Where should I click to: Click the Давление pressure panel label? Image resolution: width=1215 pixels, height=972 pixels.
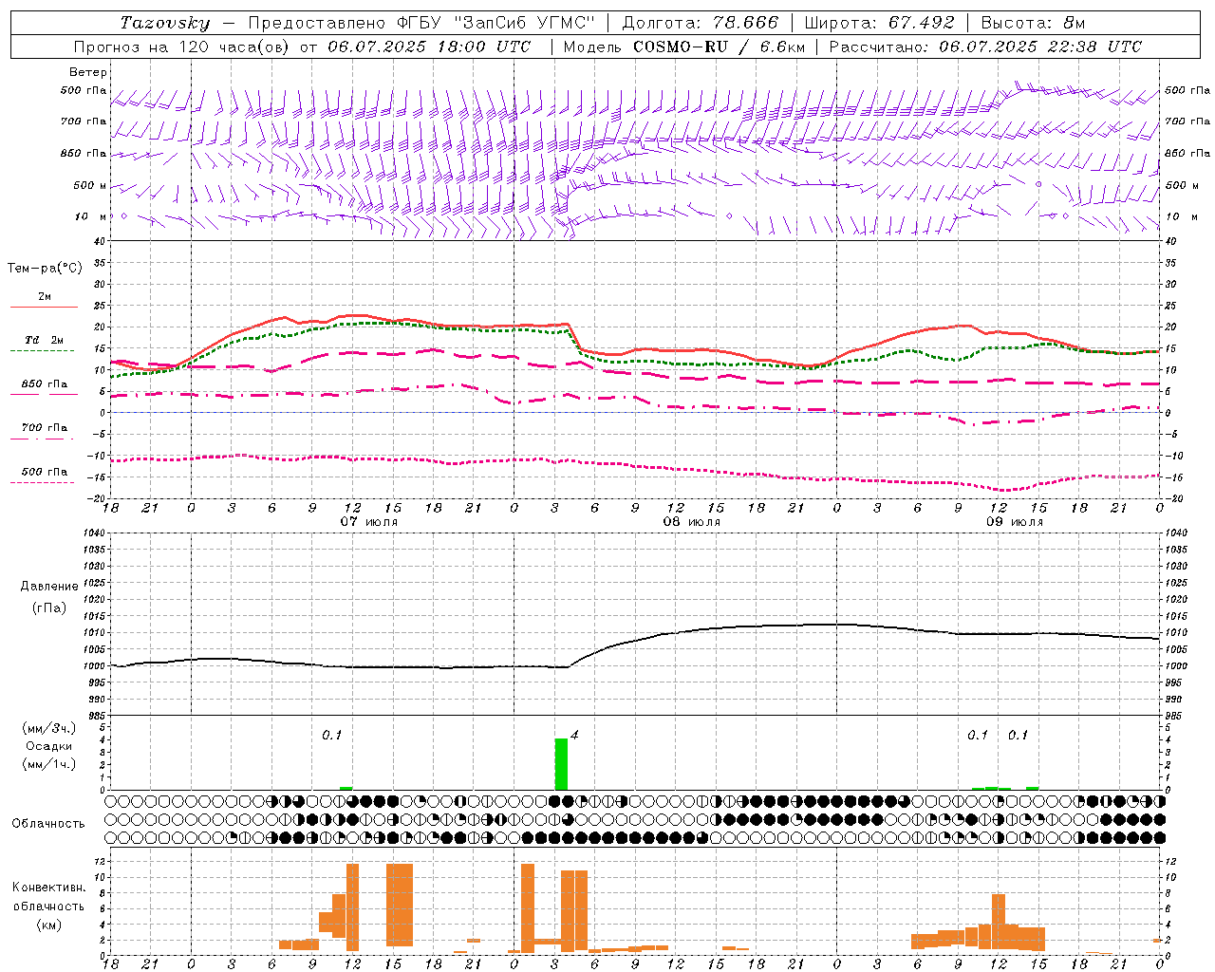49,587
